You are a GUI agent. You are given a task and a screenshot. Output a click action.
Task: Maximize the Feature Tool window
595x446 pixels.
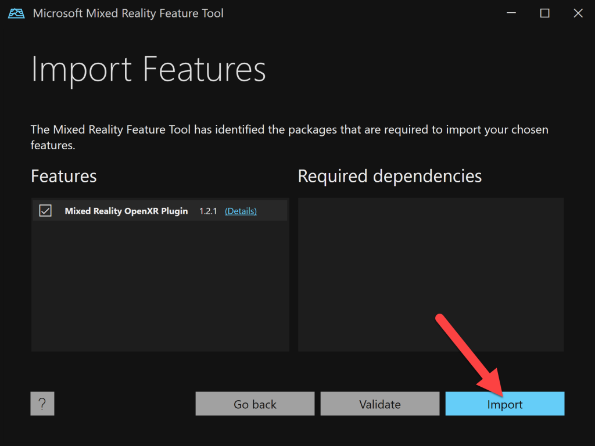click(x=544, y=13)
